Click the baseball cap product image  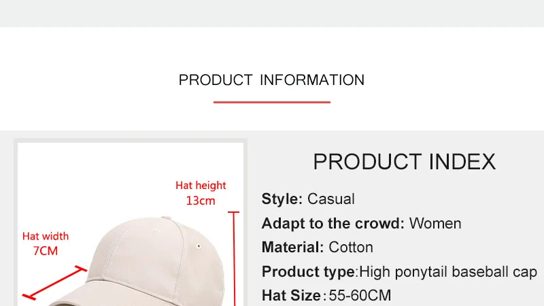(131, 224)
